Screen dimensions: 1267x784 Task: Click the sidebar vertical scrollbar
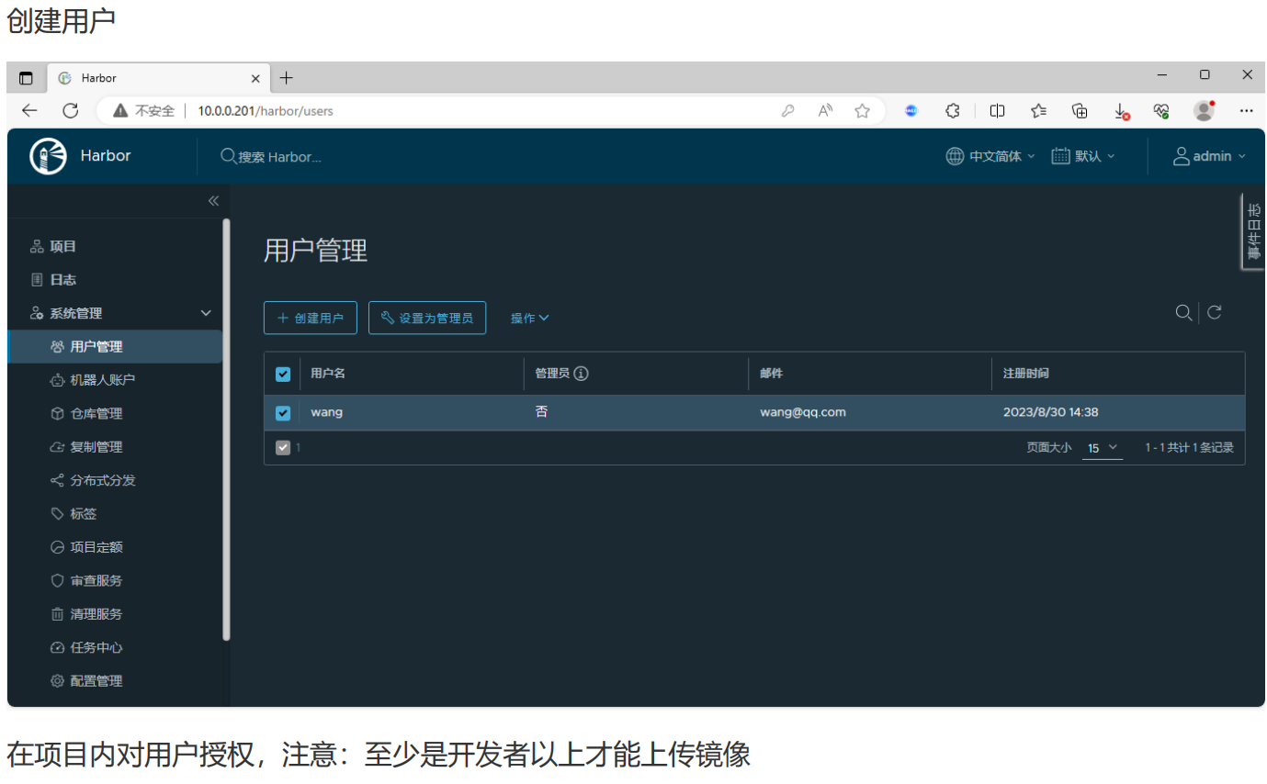pos(226,429)
